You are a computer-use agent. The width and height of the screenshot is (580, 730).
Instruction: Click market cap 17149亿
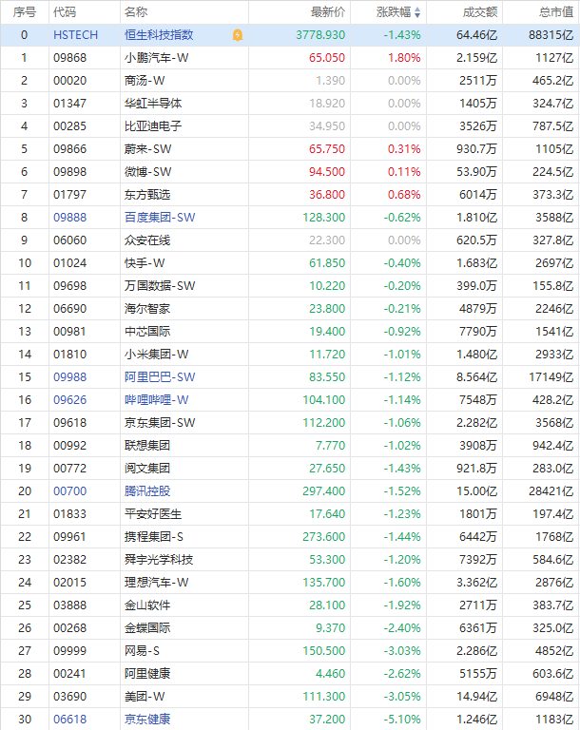pyautogui.click(x=551, y=377)
